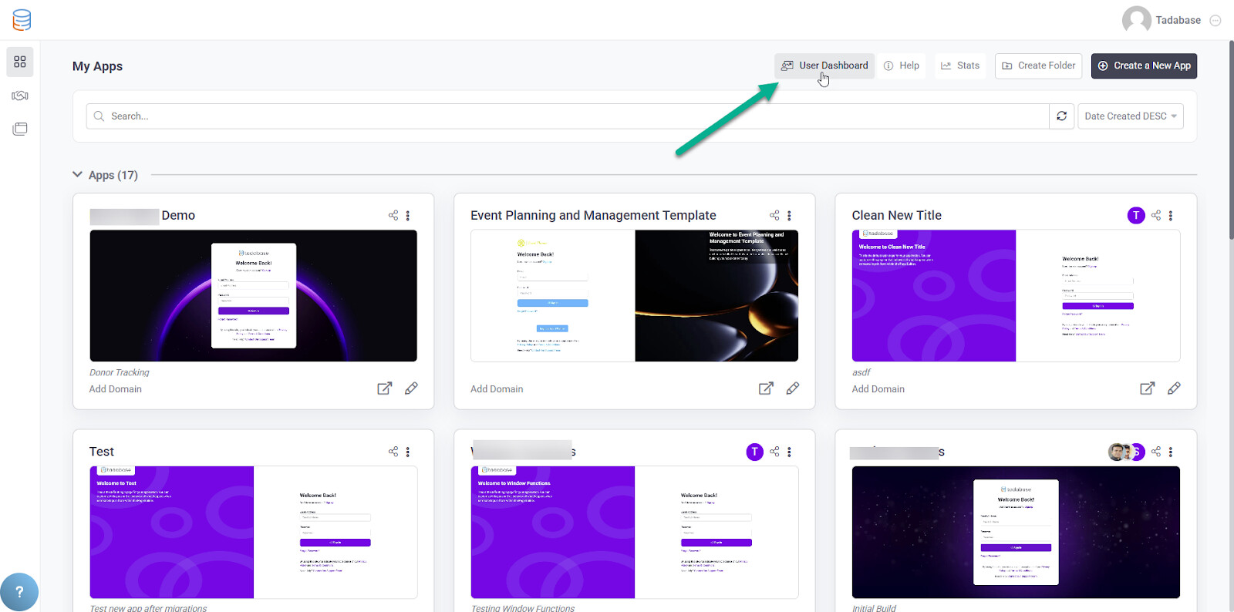The width and height of the screenshot is (1234, 612).
Task: Click Create a New App button
Action: coord(1143,66)
